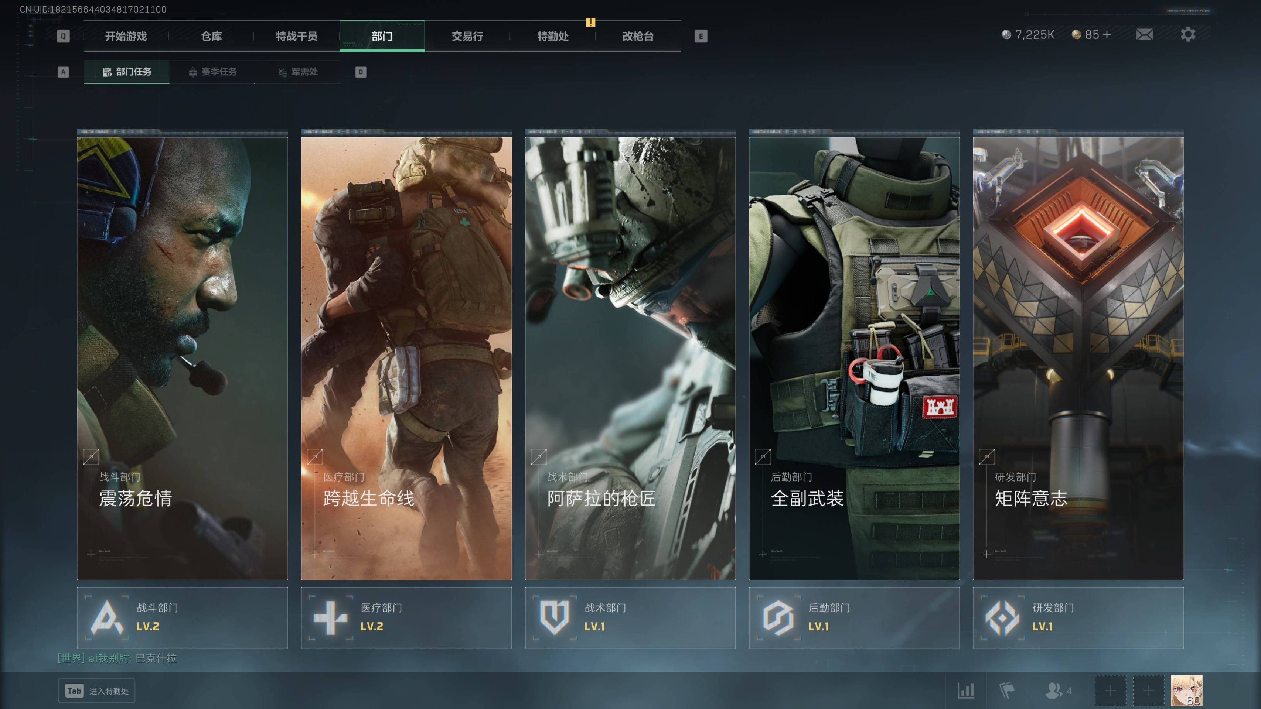The width and height of the screenshot is (1261, 709).
Task: Open the 交易行 tab
Action: point(467,36)
